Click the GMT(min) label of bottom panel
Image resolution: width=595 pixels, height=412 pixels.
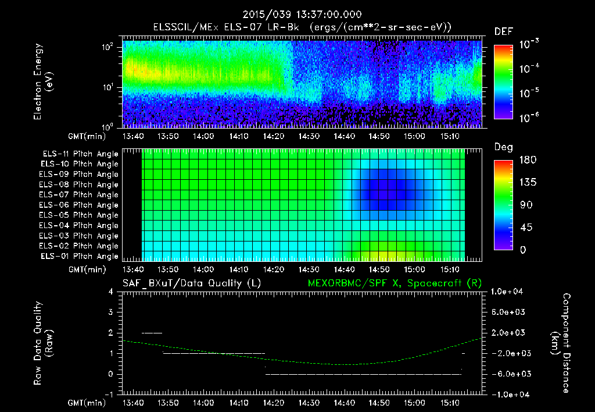tap(87, 403)
